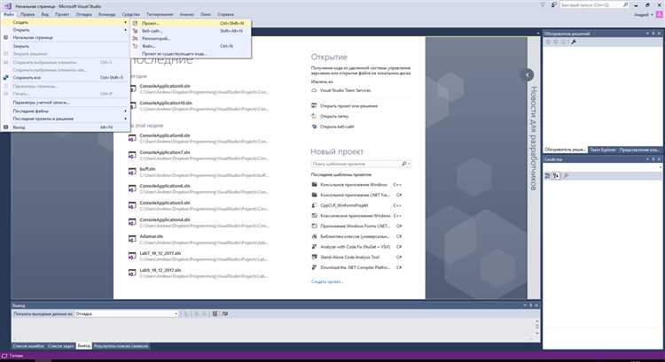Open the Свойства panel window options dropdown arrow
Image resolution: width=665 pixels, height=362 pixels.
[647, 159]
